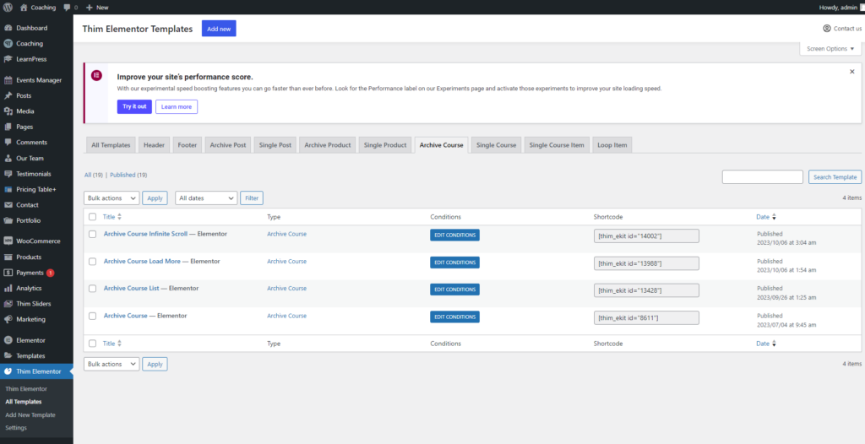Image resolution: width=865 pixels, height=444 pixels.
Task: Open the Events Manager calendar icon
Action: pos(8,80)
